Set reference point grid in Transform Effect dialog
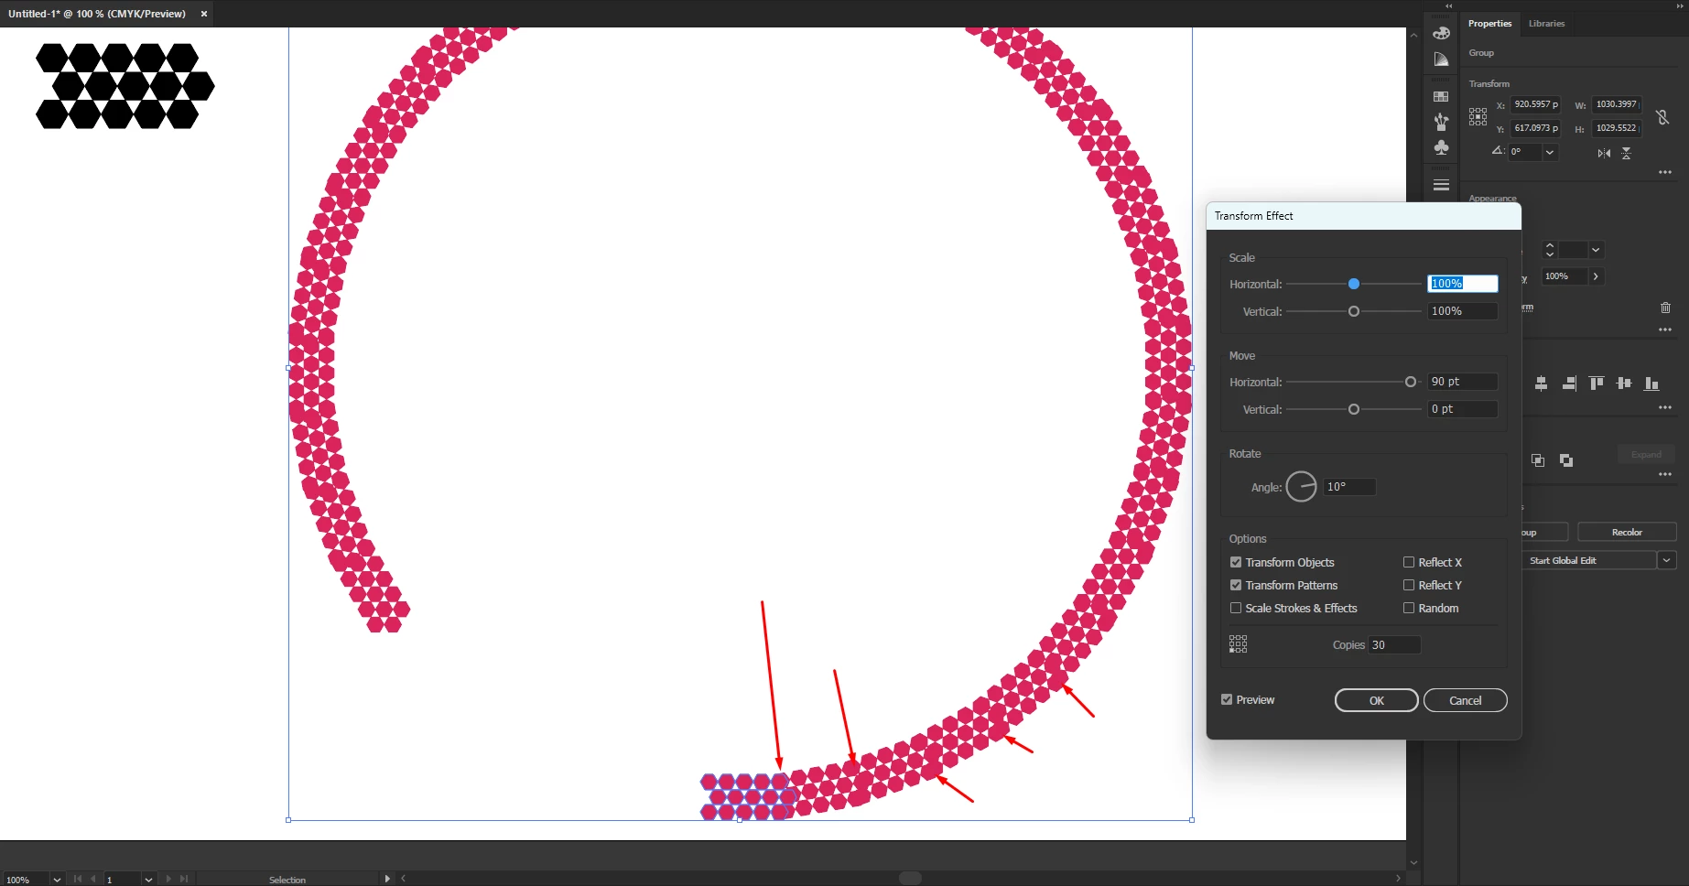The width and height of the screenshot is (1689, 886). click(x=1238, y=644)
